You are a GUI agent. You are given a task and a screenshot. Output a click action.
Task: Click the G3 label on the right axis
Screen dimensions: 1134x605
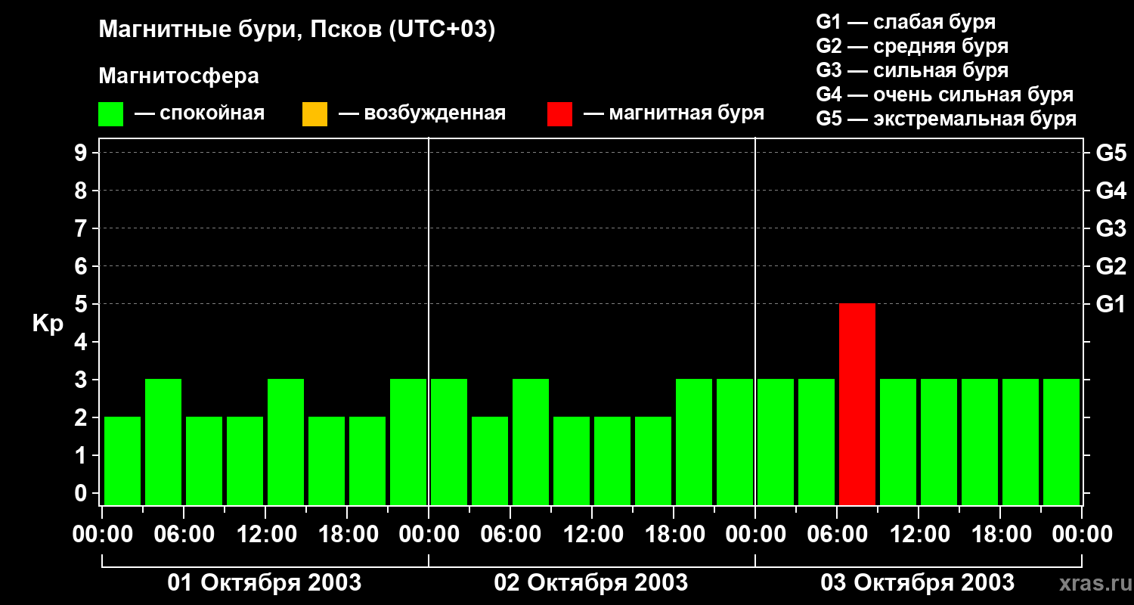(x=1111, y=228)
